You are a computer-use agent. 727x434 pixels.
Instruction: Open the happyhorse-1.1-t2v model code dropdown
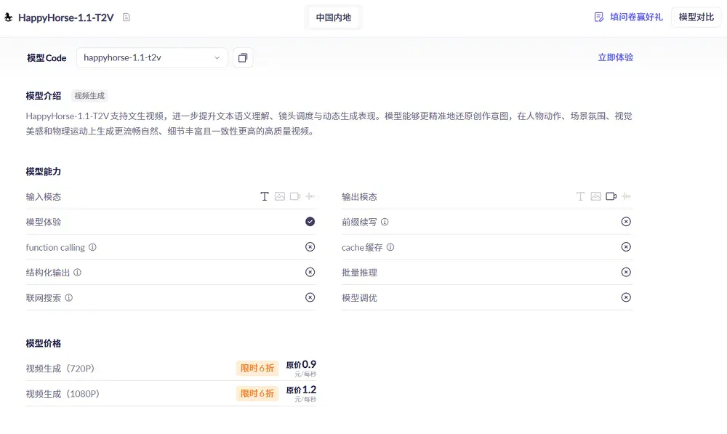pos(152,58)
